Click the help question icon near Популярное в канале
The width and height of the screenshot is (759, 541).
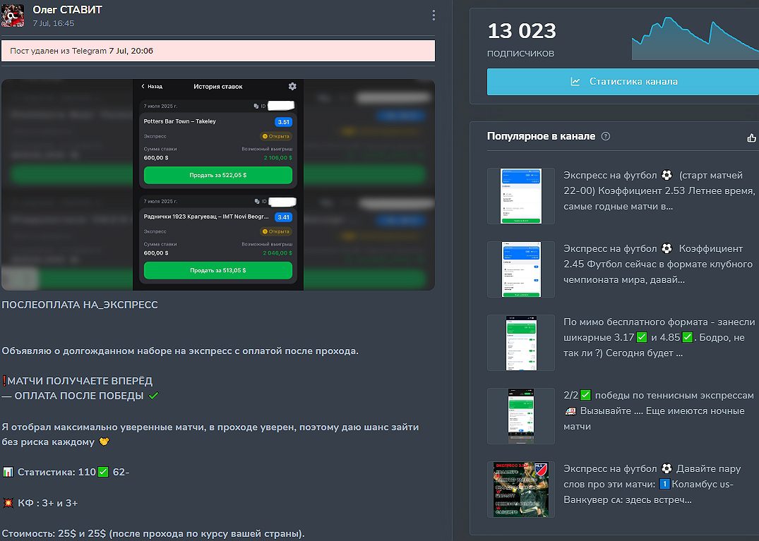[x=605, y=136]
